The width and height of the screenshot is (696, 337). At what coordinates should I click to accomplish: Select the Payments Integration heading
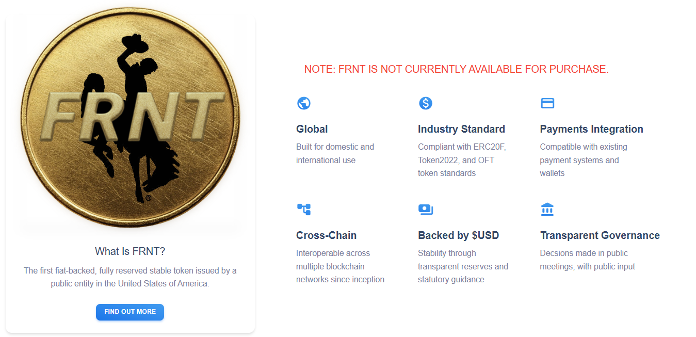[592, 129]
